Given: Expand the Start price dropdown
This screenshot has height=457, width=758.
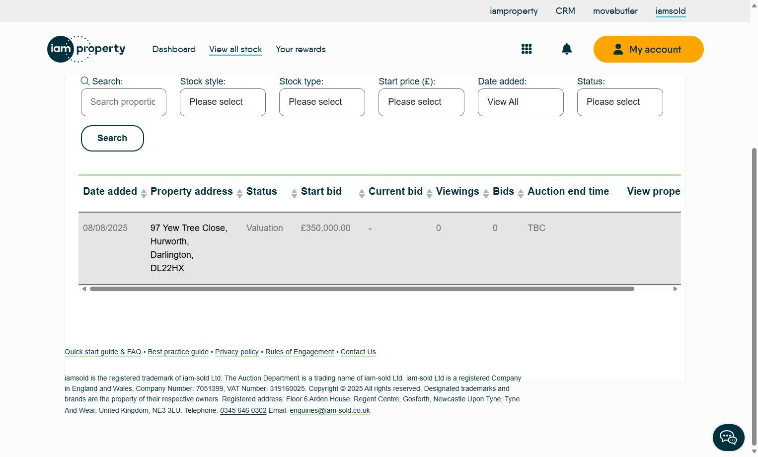Looking at the screenshot, I should 421,102.
